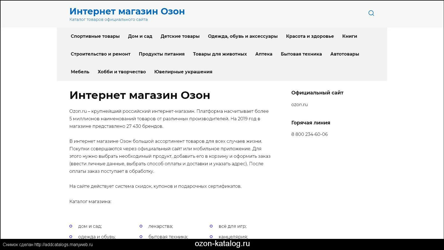Click the лекарства; list item
The width and height of the screenshot is (444, 250).
tap(161, 226)
